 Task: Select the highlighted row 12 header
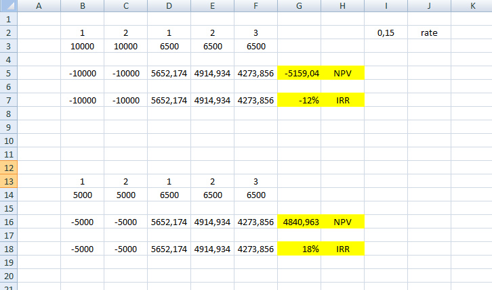coord(7,168)
